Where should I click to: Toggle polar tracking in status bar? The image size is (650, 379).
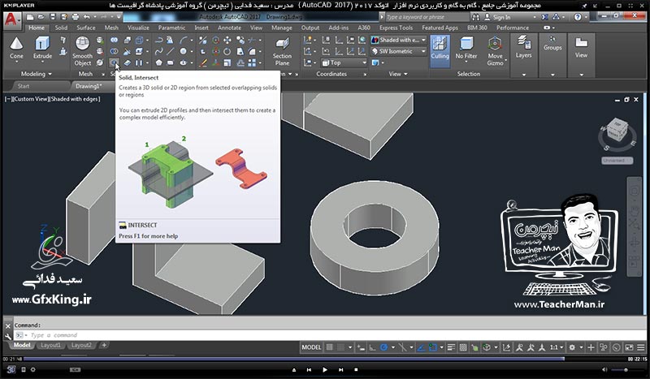(x=383, y=347)
